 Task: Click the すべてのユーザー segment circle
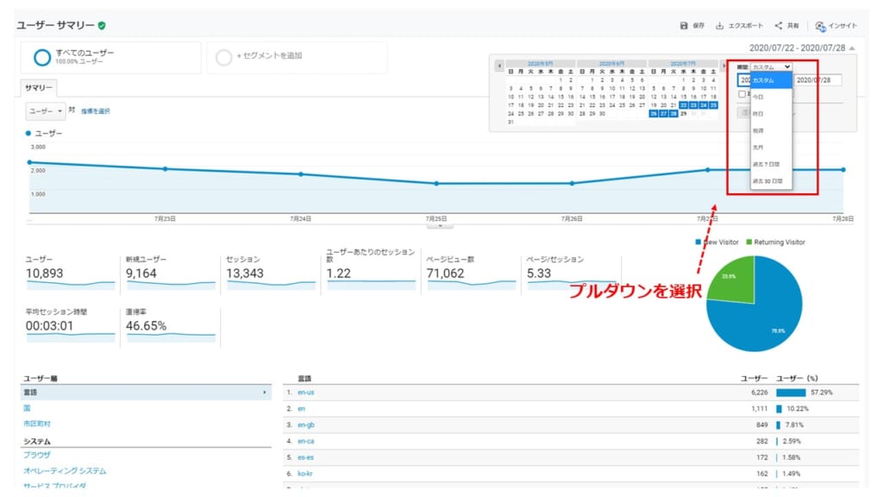[41, 57]
